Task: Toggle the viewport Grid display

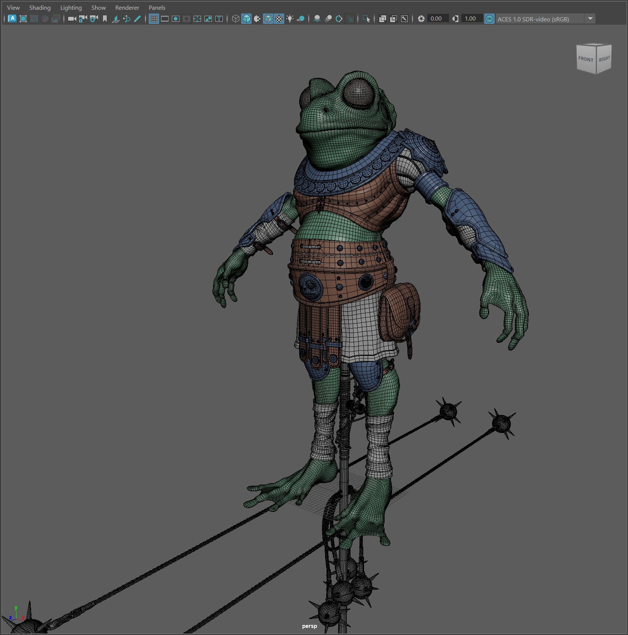Action: tap(154, 19)
